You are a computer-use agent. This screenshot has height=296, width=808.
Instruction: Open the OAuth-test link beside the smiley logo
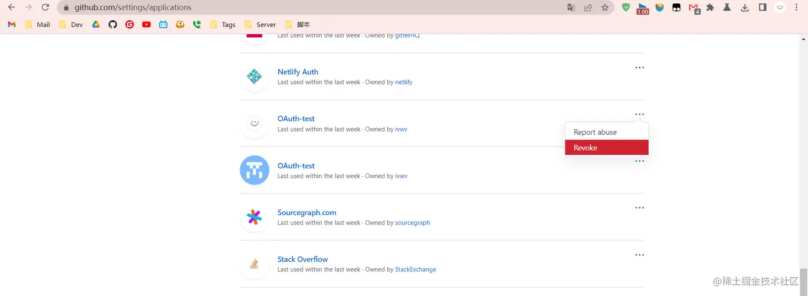pyautogui.click(x=296, y=119)
